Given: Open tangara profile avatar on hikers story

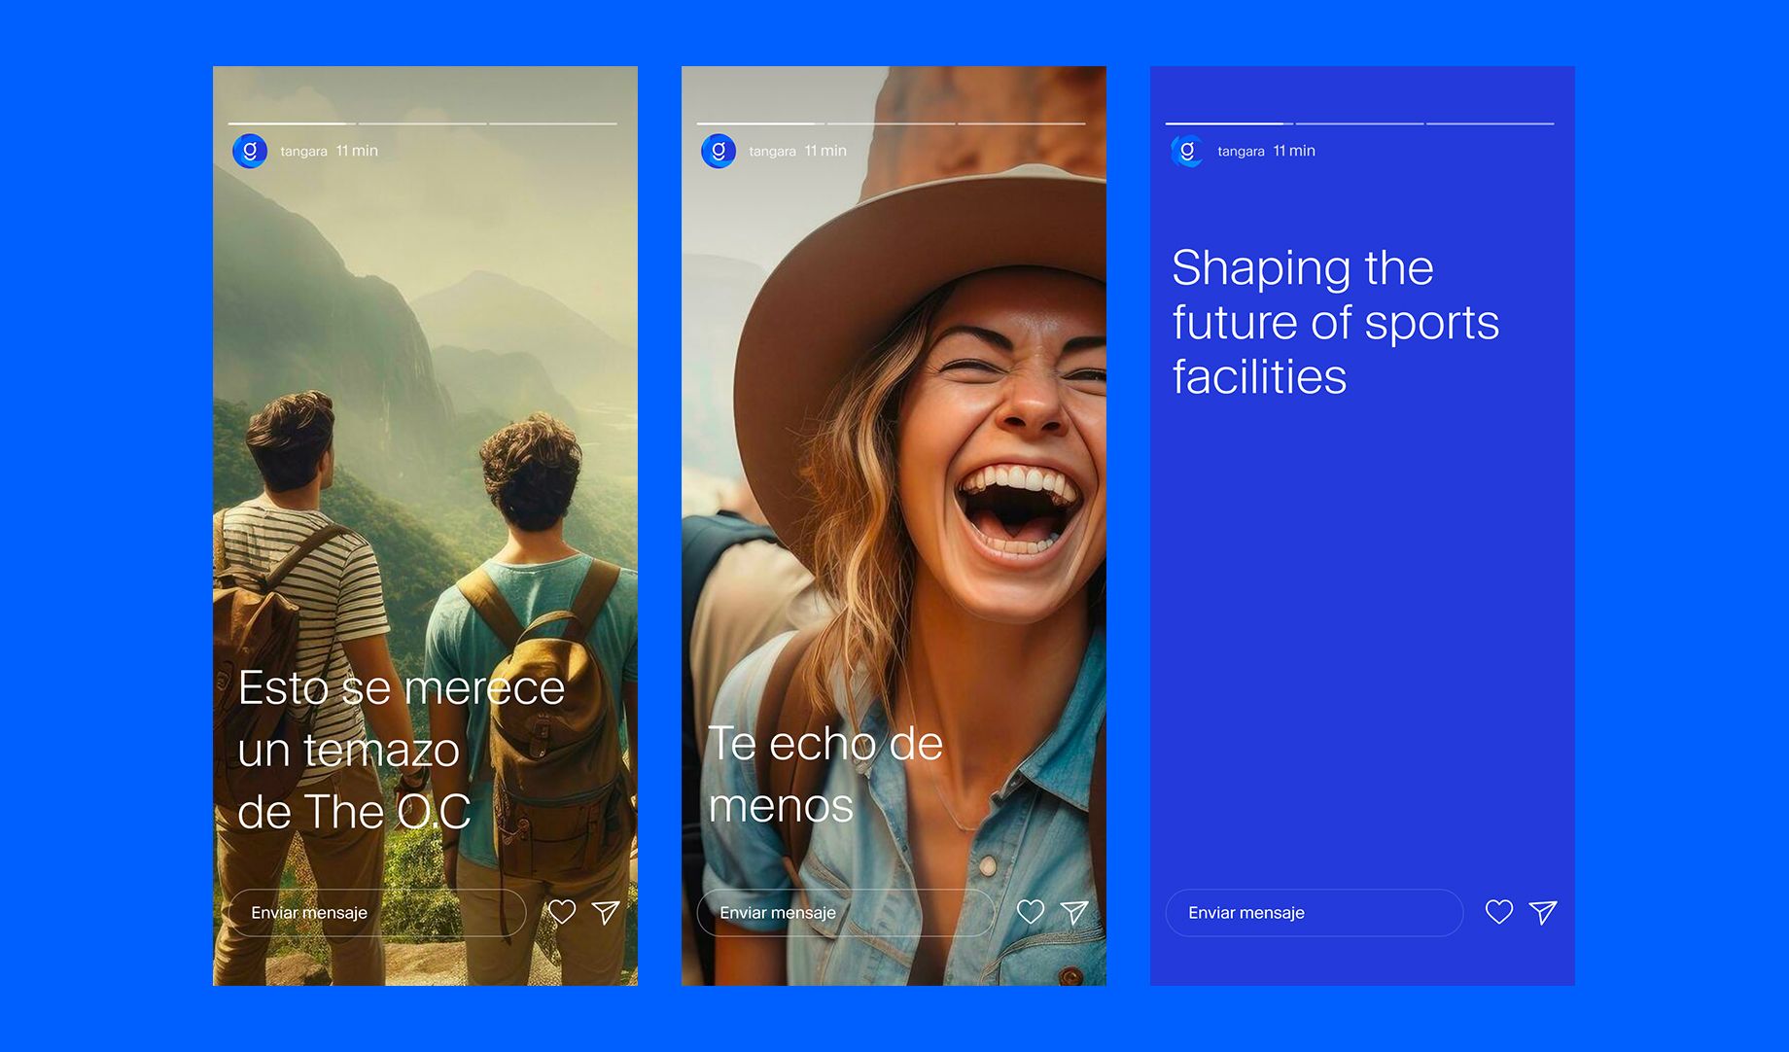Looking at the screenshot, I should point(250,151).
